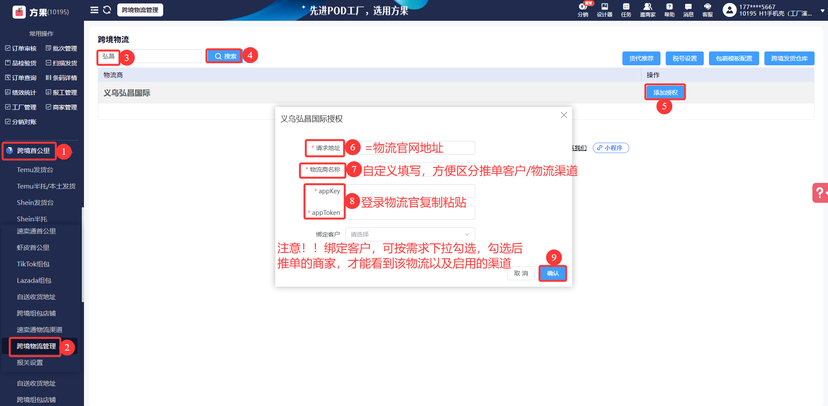Image resolution: width=828 pixels, height=406 pixels.
Task: Click the refresh icon in the header
Action: [x=107, y=10]
